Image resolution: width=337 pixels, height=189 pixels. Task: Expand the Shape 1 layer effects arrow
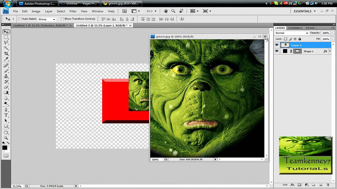[330, 51]
